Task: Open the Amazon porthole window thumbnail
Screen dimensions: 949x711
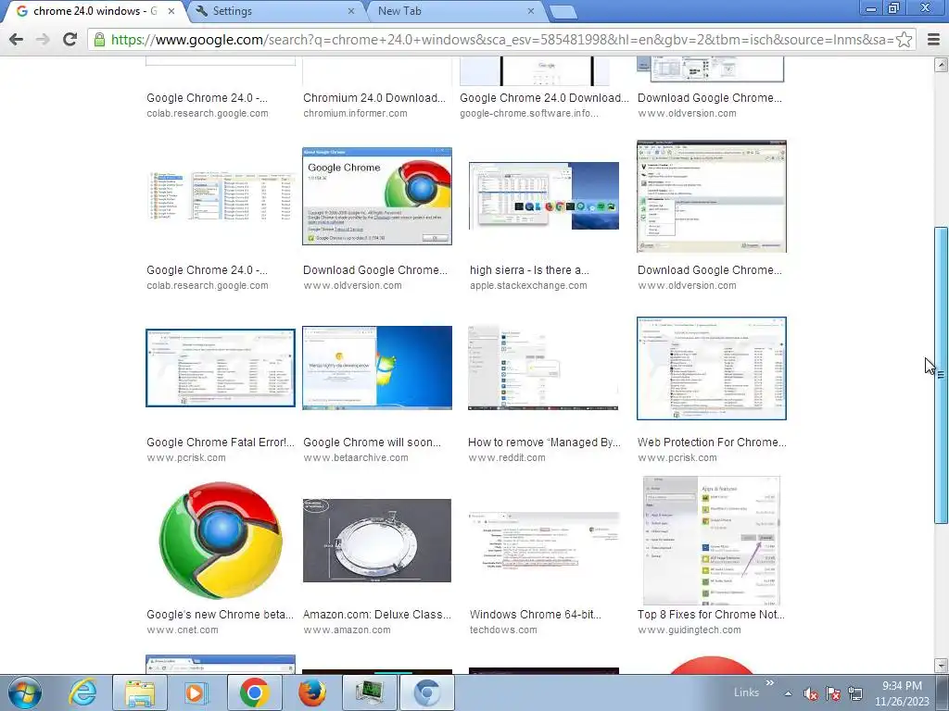Action: pyautogui.click(x=377, y=541)
